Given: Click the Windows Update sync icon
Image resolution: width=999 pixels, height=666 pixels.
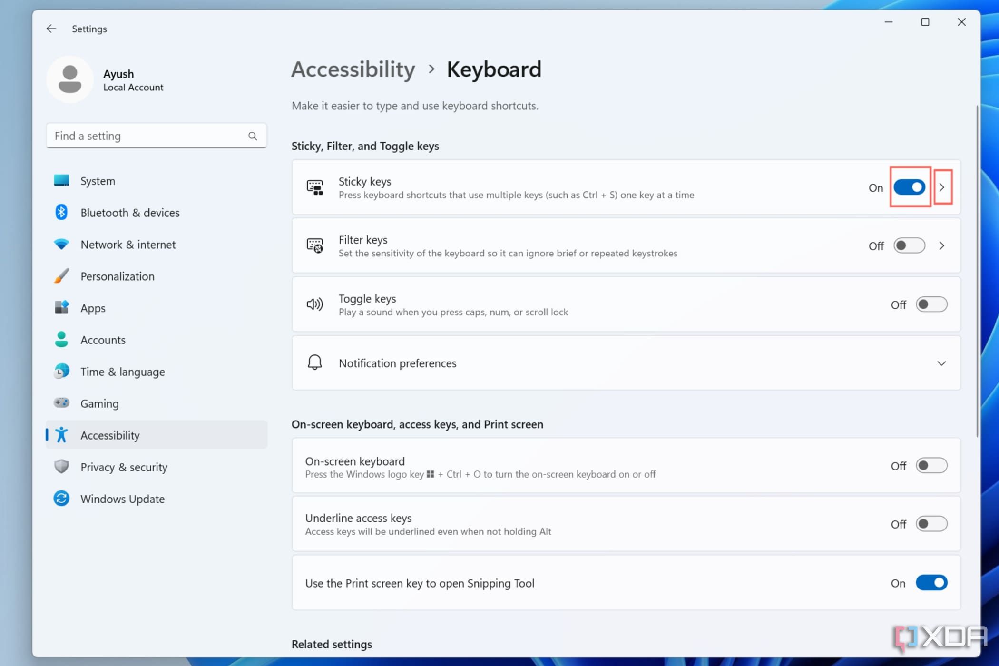Looking at the screenshot, I should 61,499.
